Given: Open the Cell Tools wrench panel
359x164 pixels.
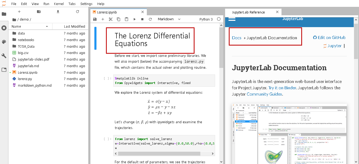Looking at the screenshot, I should (4, 56).
